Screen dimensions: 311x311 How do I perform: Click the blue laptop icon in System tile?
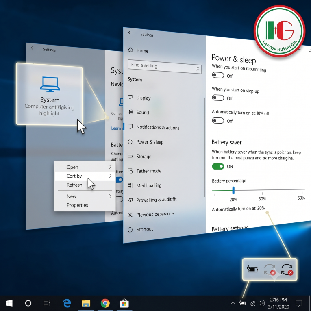(50, 84)
